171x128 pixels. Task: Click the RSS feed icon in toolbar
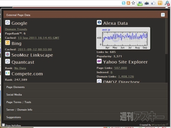[x=128, y=3]
